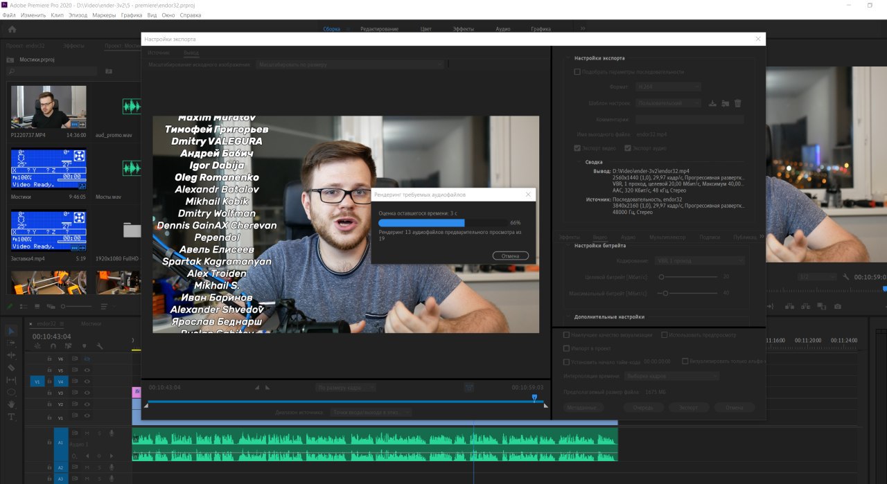Open timeline display settings wrench
Viewport: 887px width, 484px height.
tap(100, 346)
